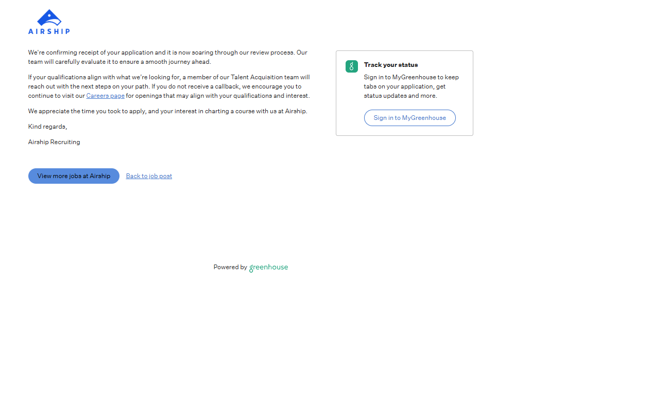668x404 pixels.
Task: Click the application receipt confirmation paragraph
Action: (x=167, y=57)
